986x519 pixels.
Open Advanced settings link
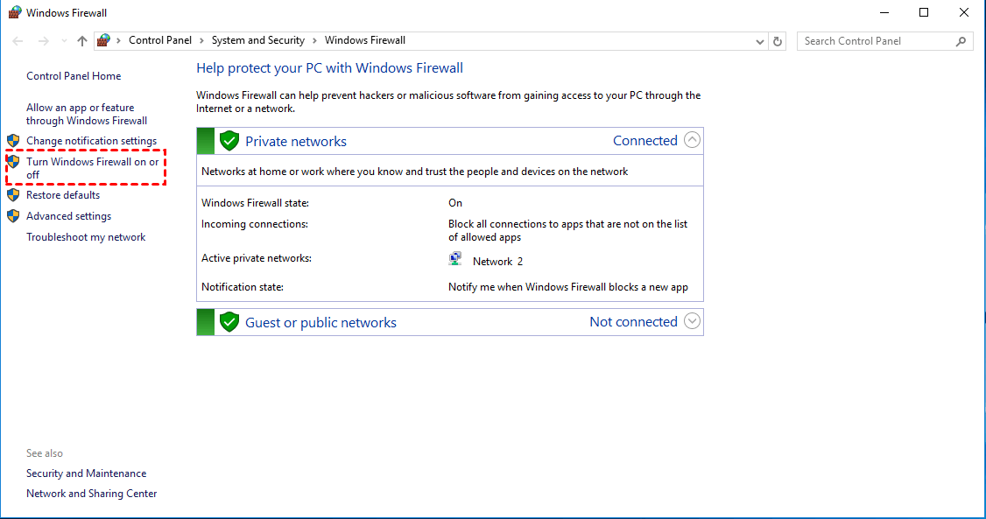(x=68, y=216)
